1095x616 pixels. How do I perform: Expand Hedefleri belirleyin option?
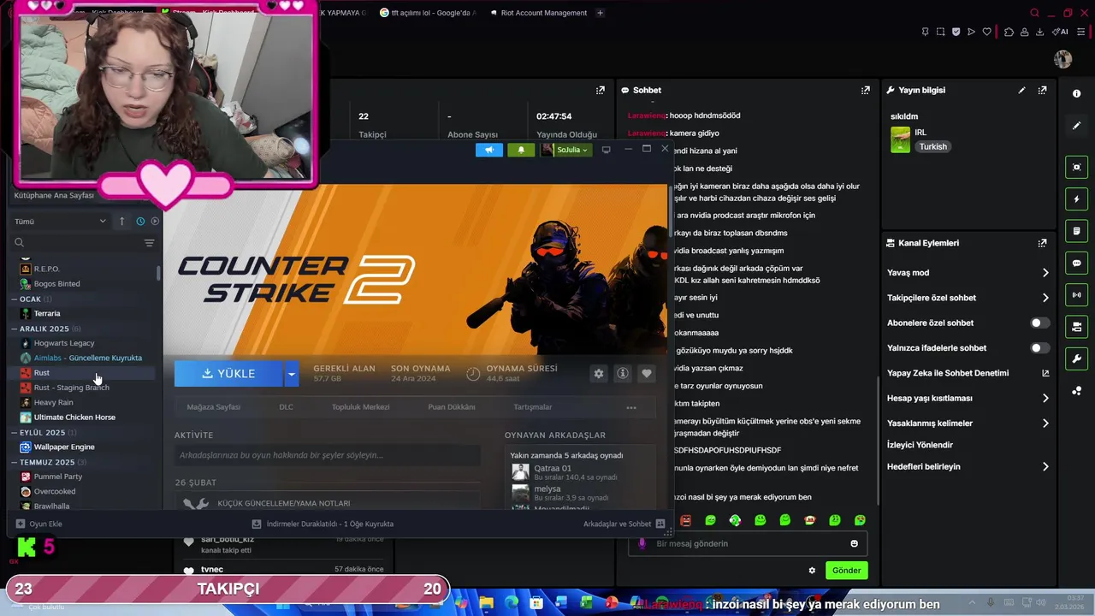(x=1045, y=466)
